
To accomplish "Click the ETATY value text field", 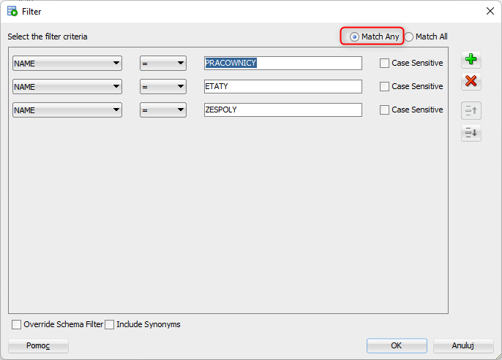I will click(x=282, y=87).
